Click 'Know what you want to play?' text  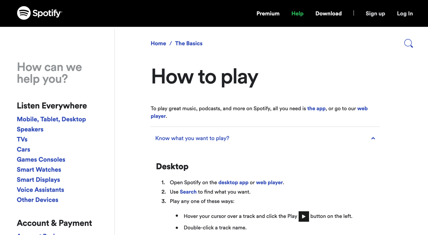192,138
